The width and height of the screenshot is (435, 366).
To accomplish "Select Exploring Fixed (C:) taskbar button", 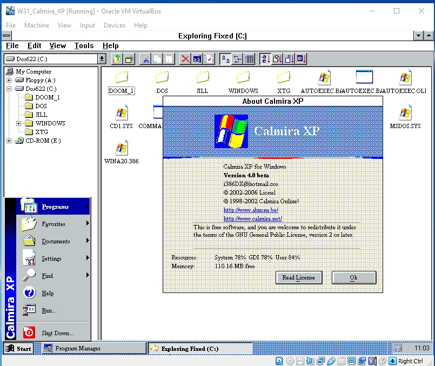I will tap(200, 348).
